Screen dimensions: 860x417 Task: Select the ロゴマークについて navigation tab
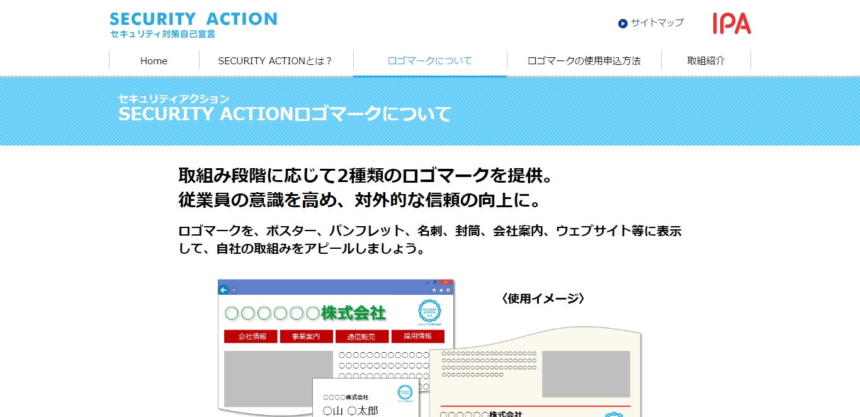[430, 61]
